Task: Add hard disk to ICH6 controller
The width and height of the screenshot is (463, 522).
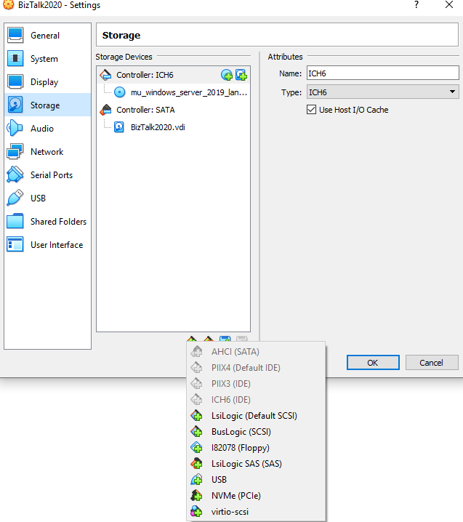Action: coord(241,75)
